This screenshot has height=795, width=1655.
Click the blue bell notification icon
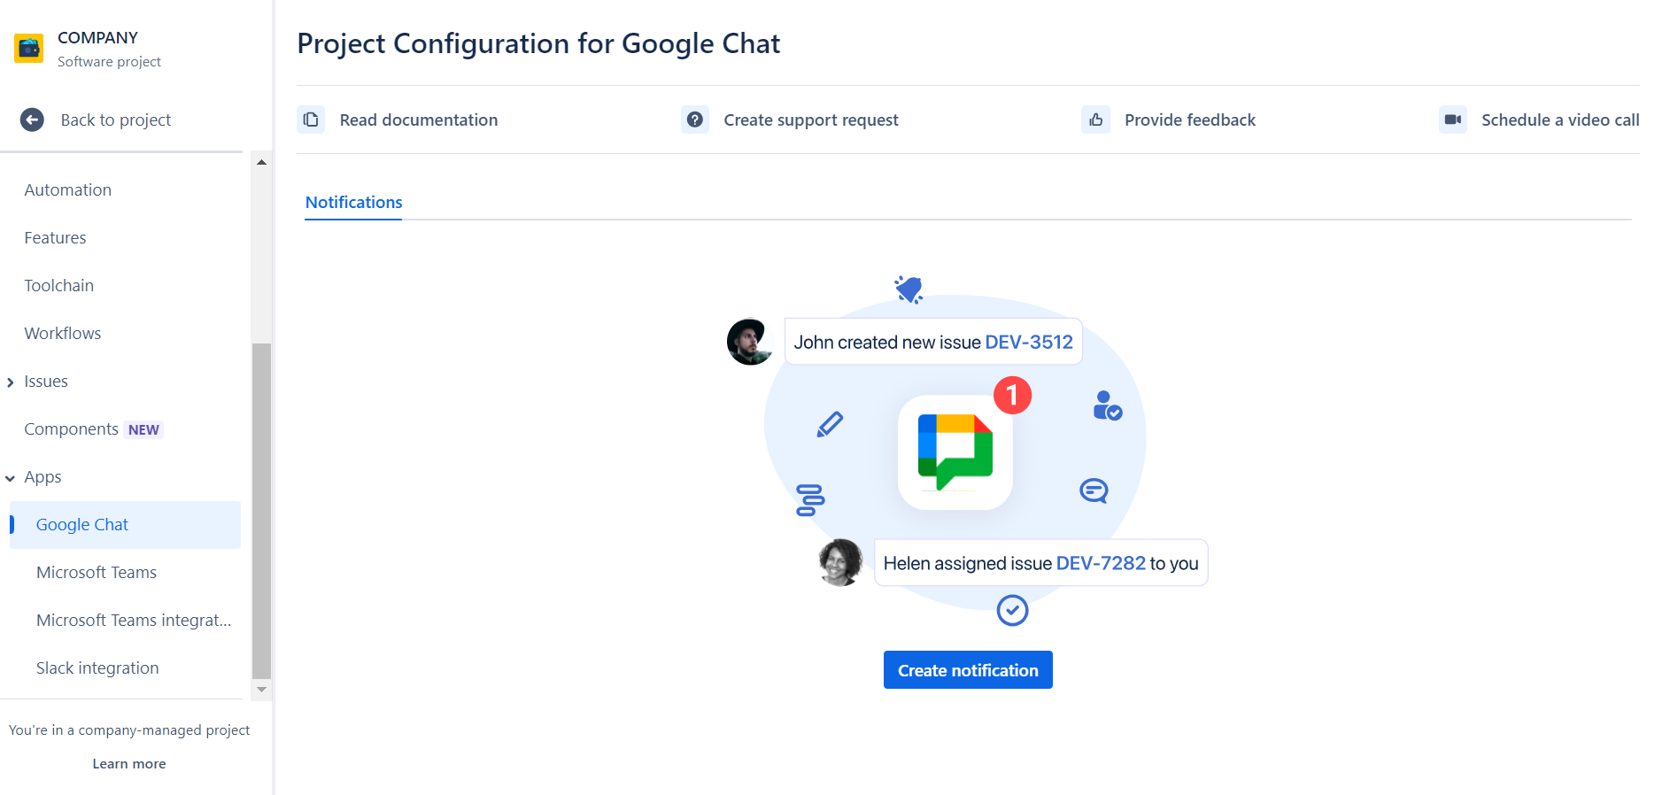(x=909, y=289)
